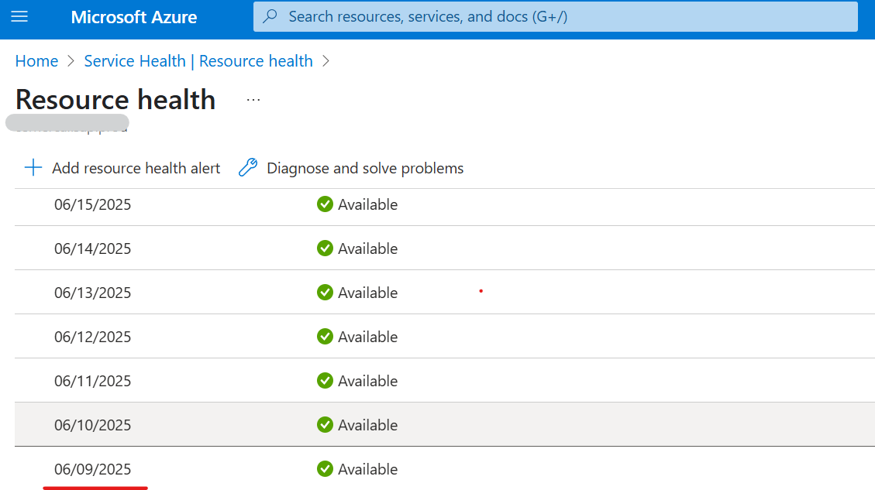
Task: Click the Available checkmark on 06/12/2025 row
Action: point(325,336)
